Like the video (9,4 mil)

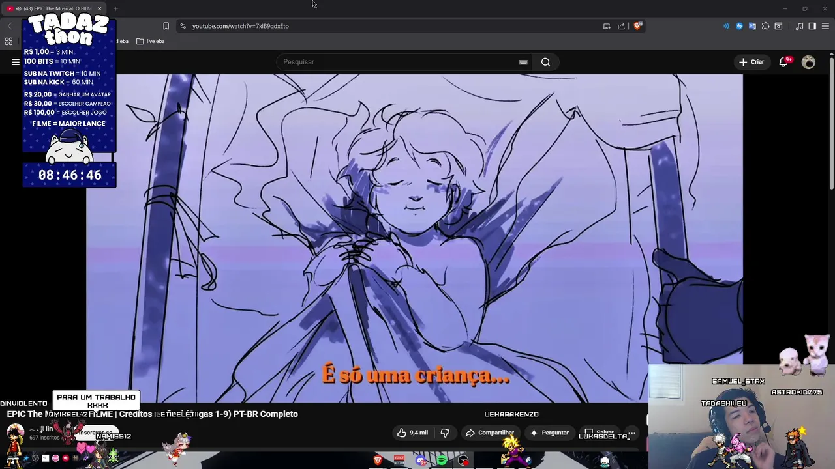412,433
